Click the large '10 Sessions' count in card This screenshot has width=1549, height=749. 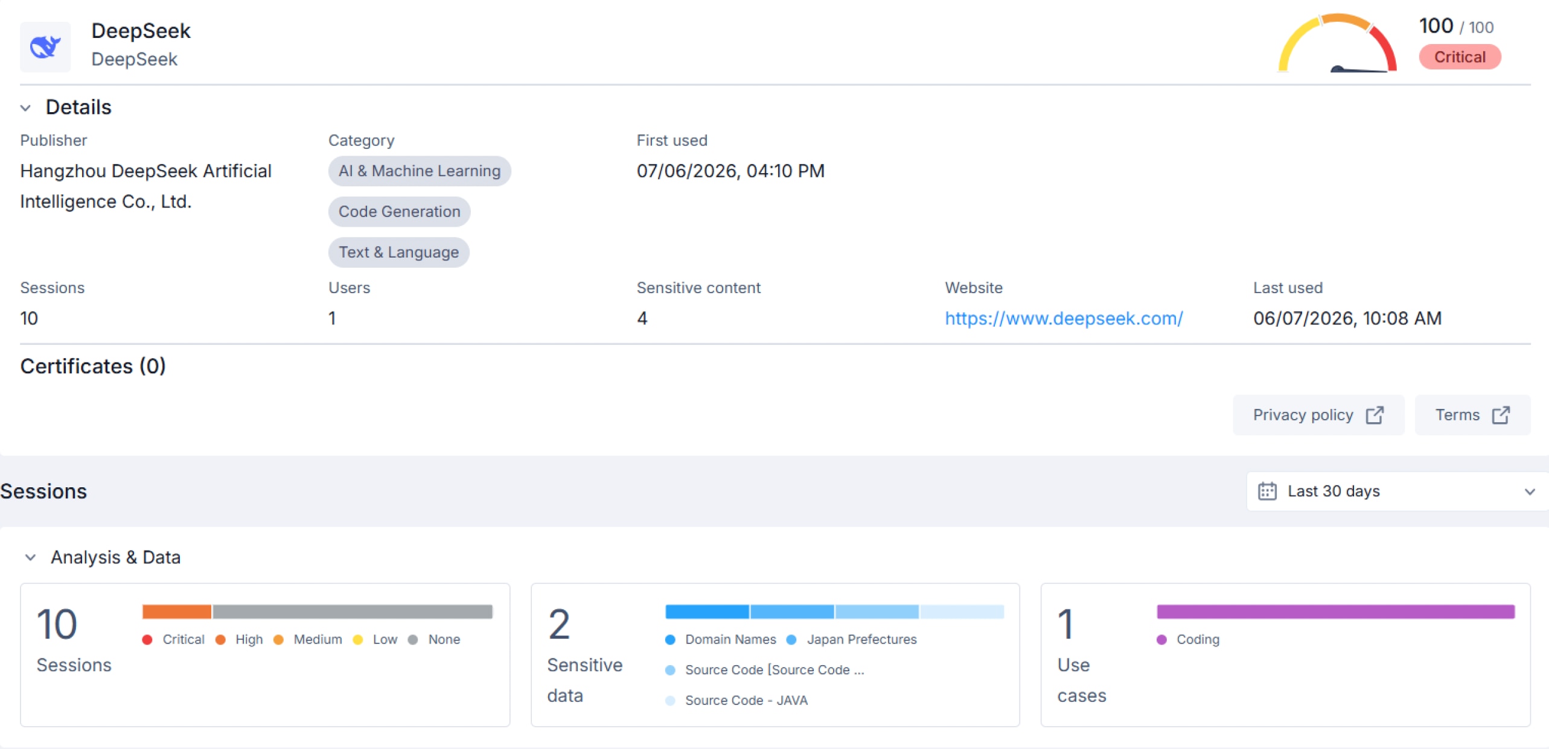(57, 624)
